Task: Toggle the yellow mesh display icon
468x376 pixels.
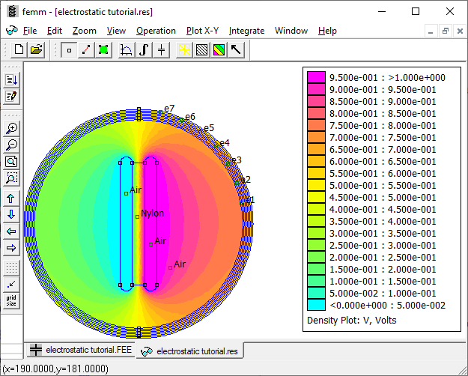Action: coord(184,50)
